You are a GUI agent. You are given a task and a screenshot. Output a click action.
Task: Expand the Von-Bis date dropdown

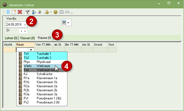(26, 25)
